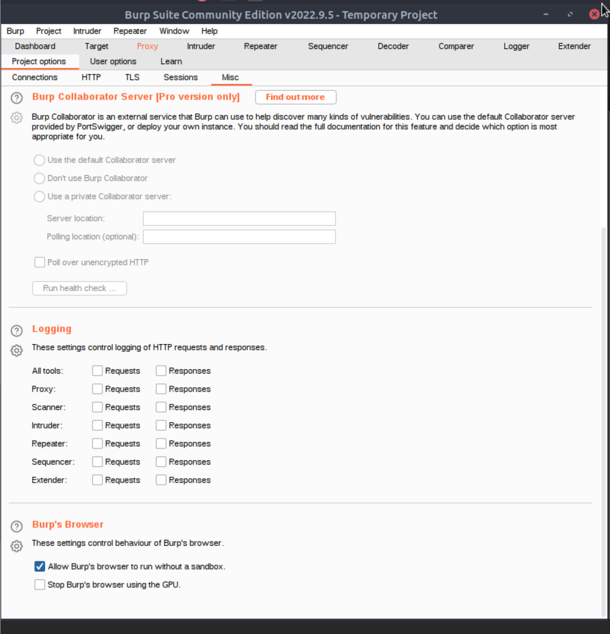610x634 pixels.
Task: Check Scanner Responses logging
Action: click(x=161, y=407)
